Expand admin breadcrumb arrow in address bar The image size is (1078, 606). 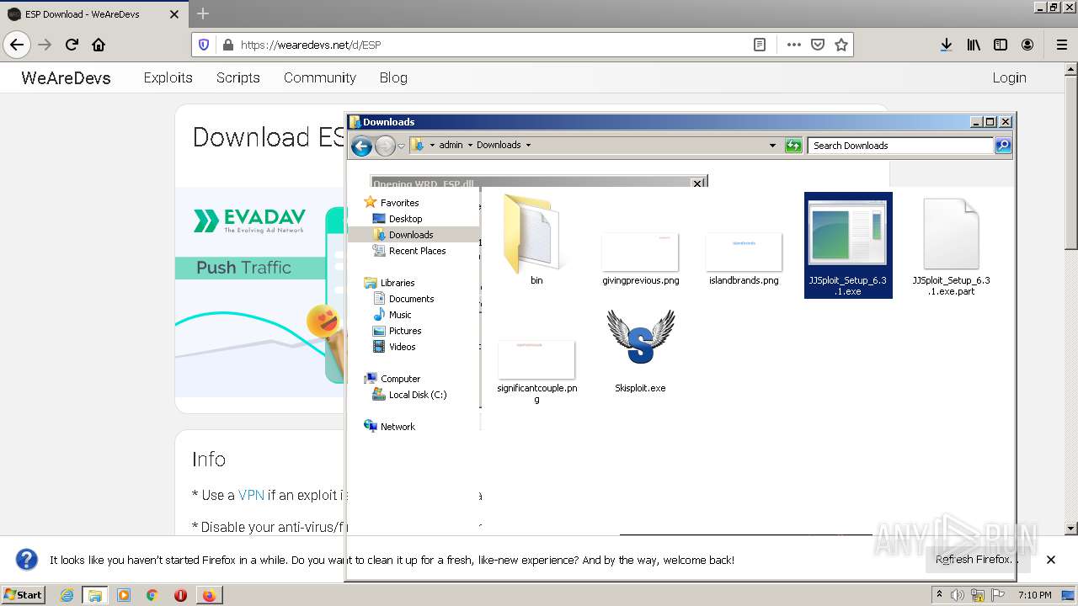pos(470,145)
